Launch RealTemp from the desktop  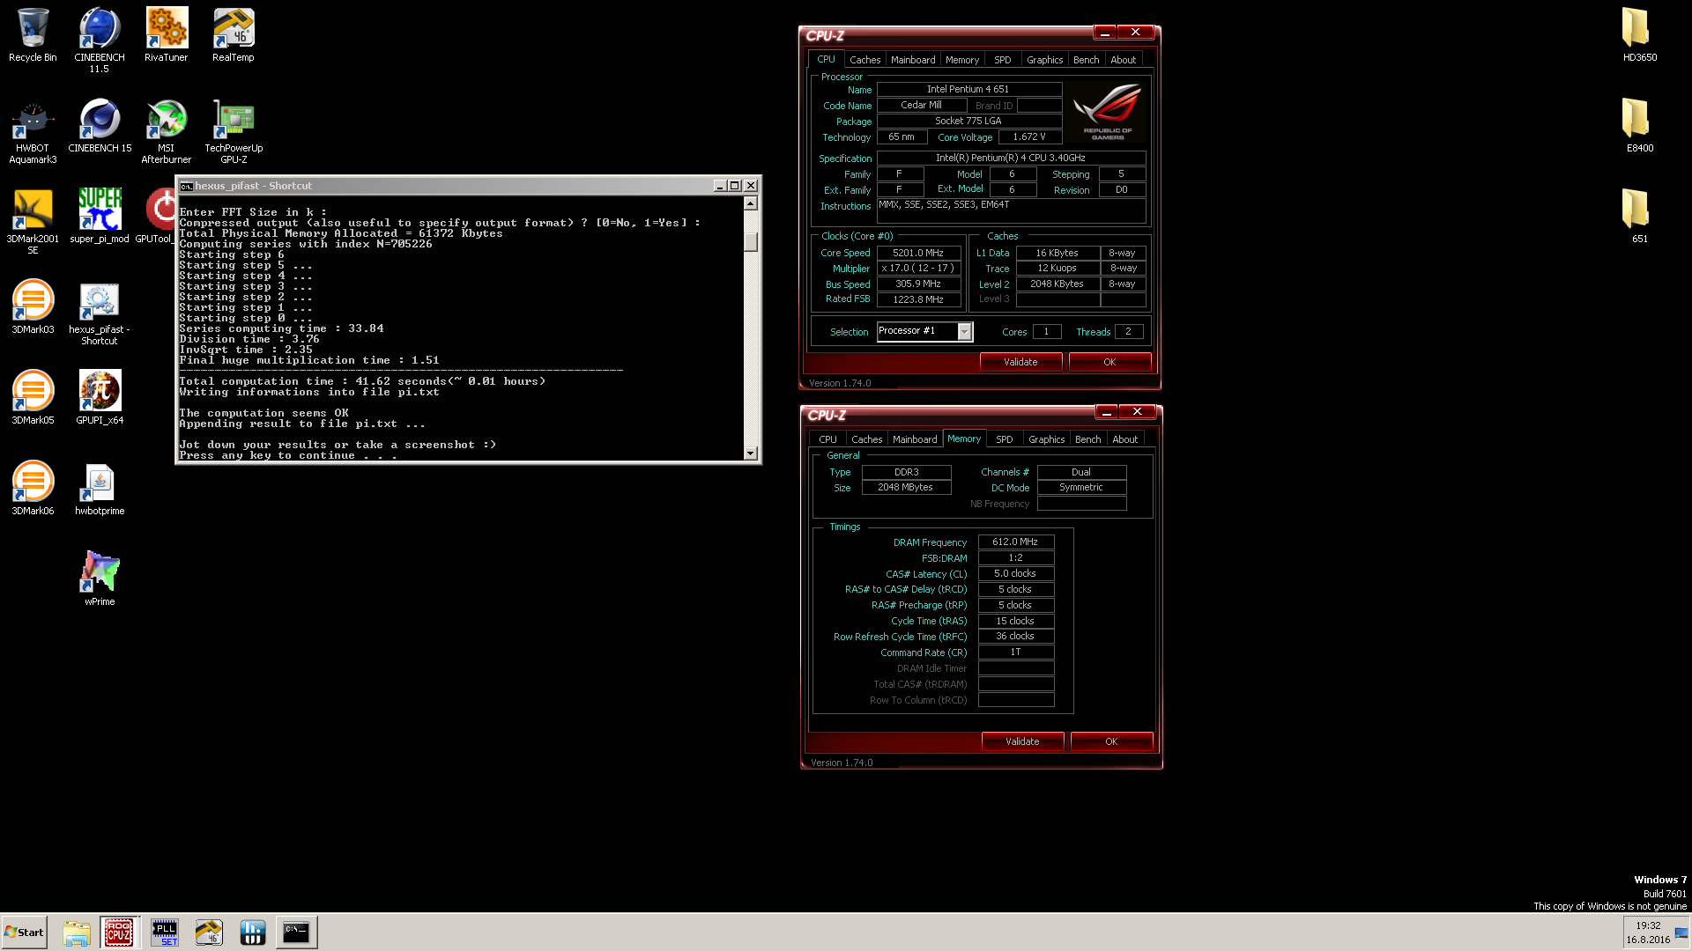(234, 35)
